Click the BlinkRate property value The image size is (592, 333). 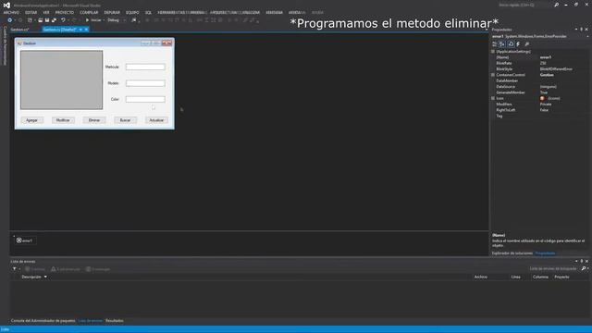coord(543,63)
